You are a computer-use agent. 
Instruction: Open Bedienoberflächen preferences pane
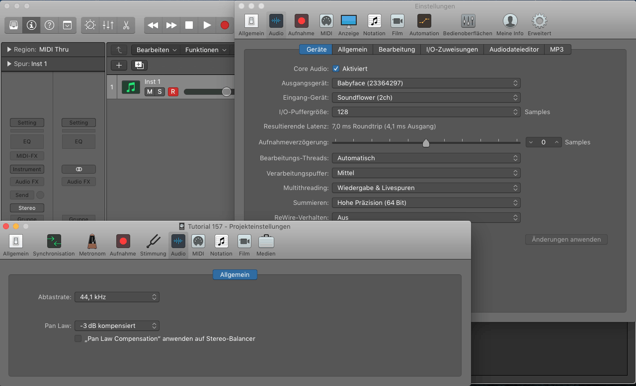[x=468, y=25]
